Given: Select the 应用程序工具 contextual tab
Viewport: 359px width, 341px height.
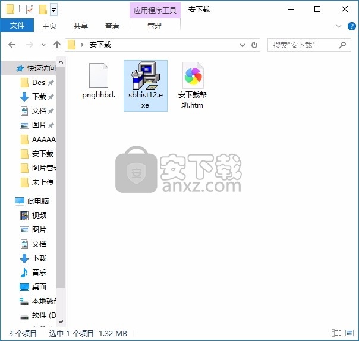Looking at the screenshot, I should tap(155, 10).
